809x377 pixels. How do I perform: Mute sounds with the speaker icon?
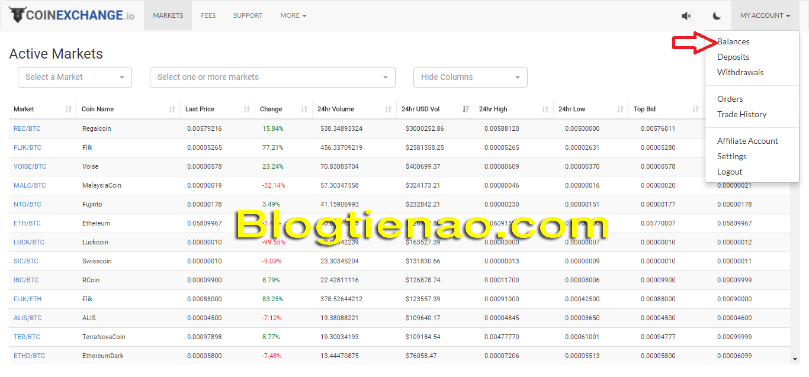tap(686, 16)
